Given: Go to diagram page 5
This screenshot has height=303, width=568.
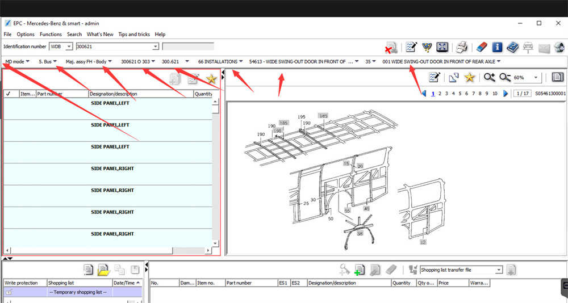Looking at the screenshot, I should (x=460, y=94).
